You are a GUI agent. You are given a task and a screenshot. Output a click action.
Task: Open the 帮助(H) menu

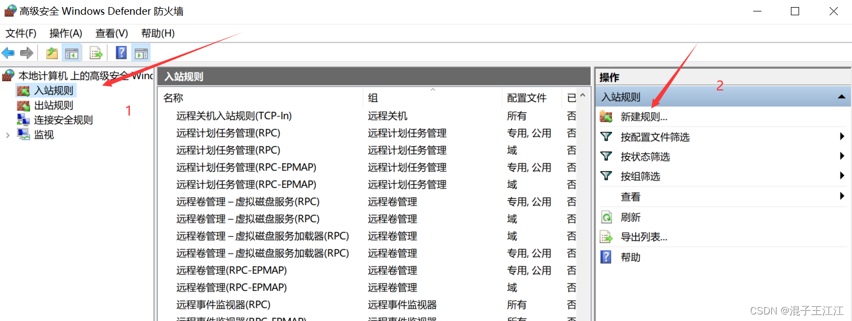pos(158,33)
